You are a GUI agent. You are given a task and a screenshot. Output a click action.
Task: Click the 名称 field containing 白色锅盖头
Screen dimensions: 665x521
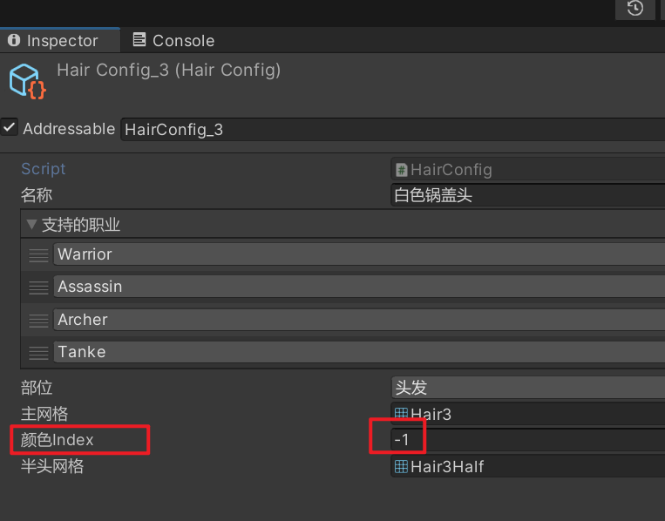point(527,195)
